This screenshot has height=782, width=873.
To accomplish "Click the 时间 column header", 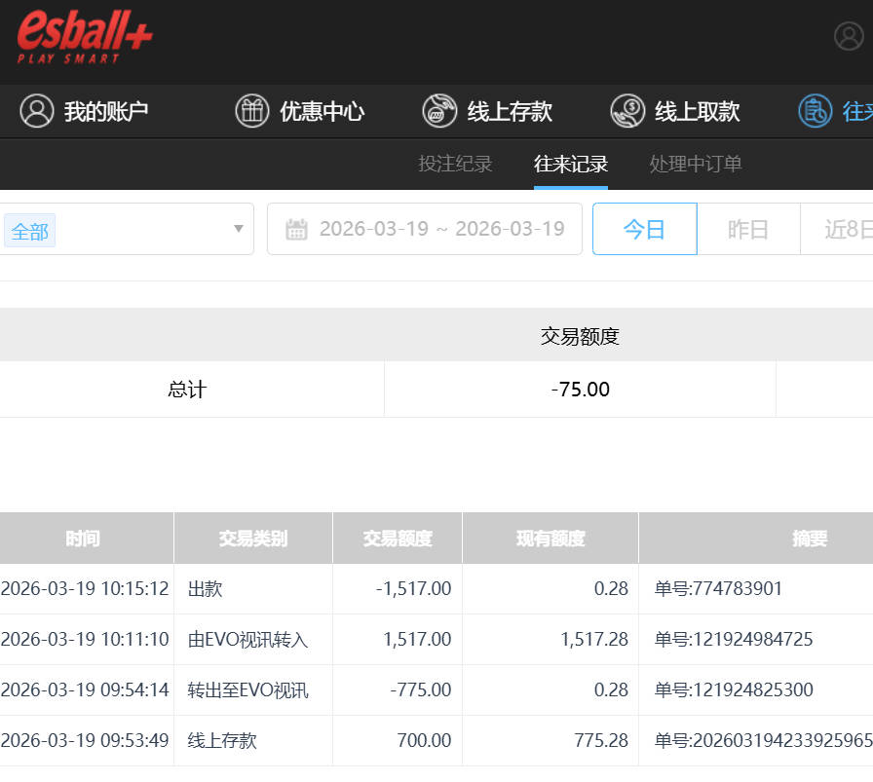I will click(x=83, y=539).
